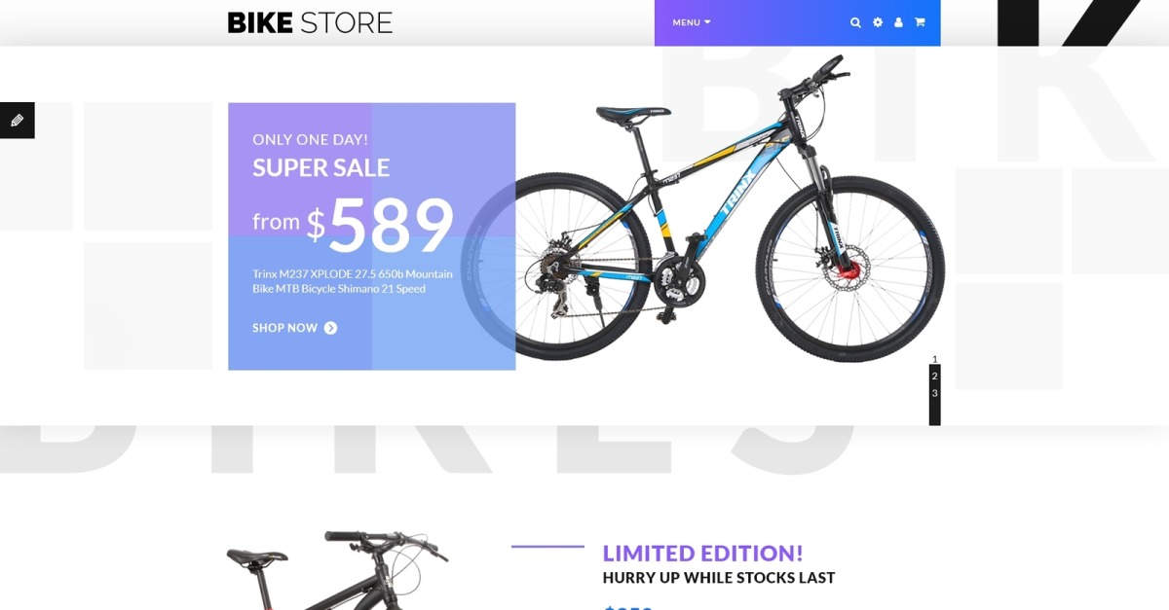Select slide 3 in slider pagination

(x=934, y=393)
